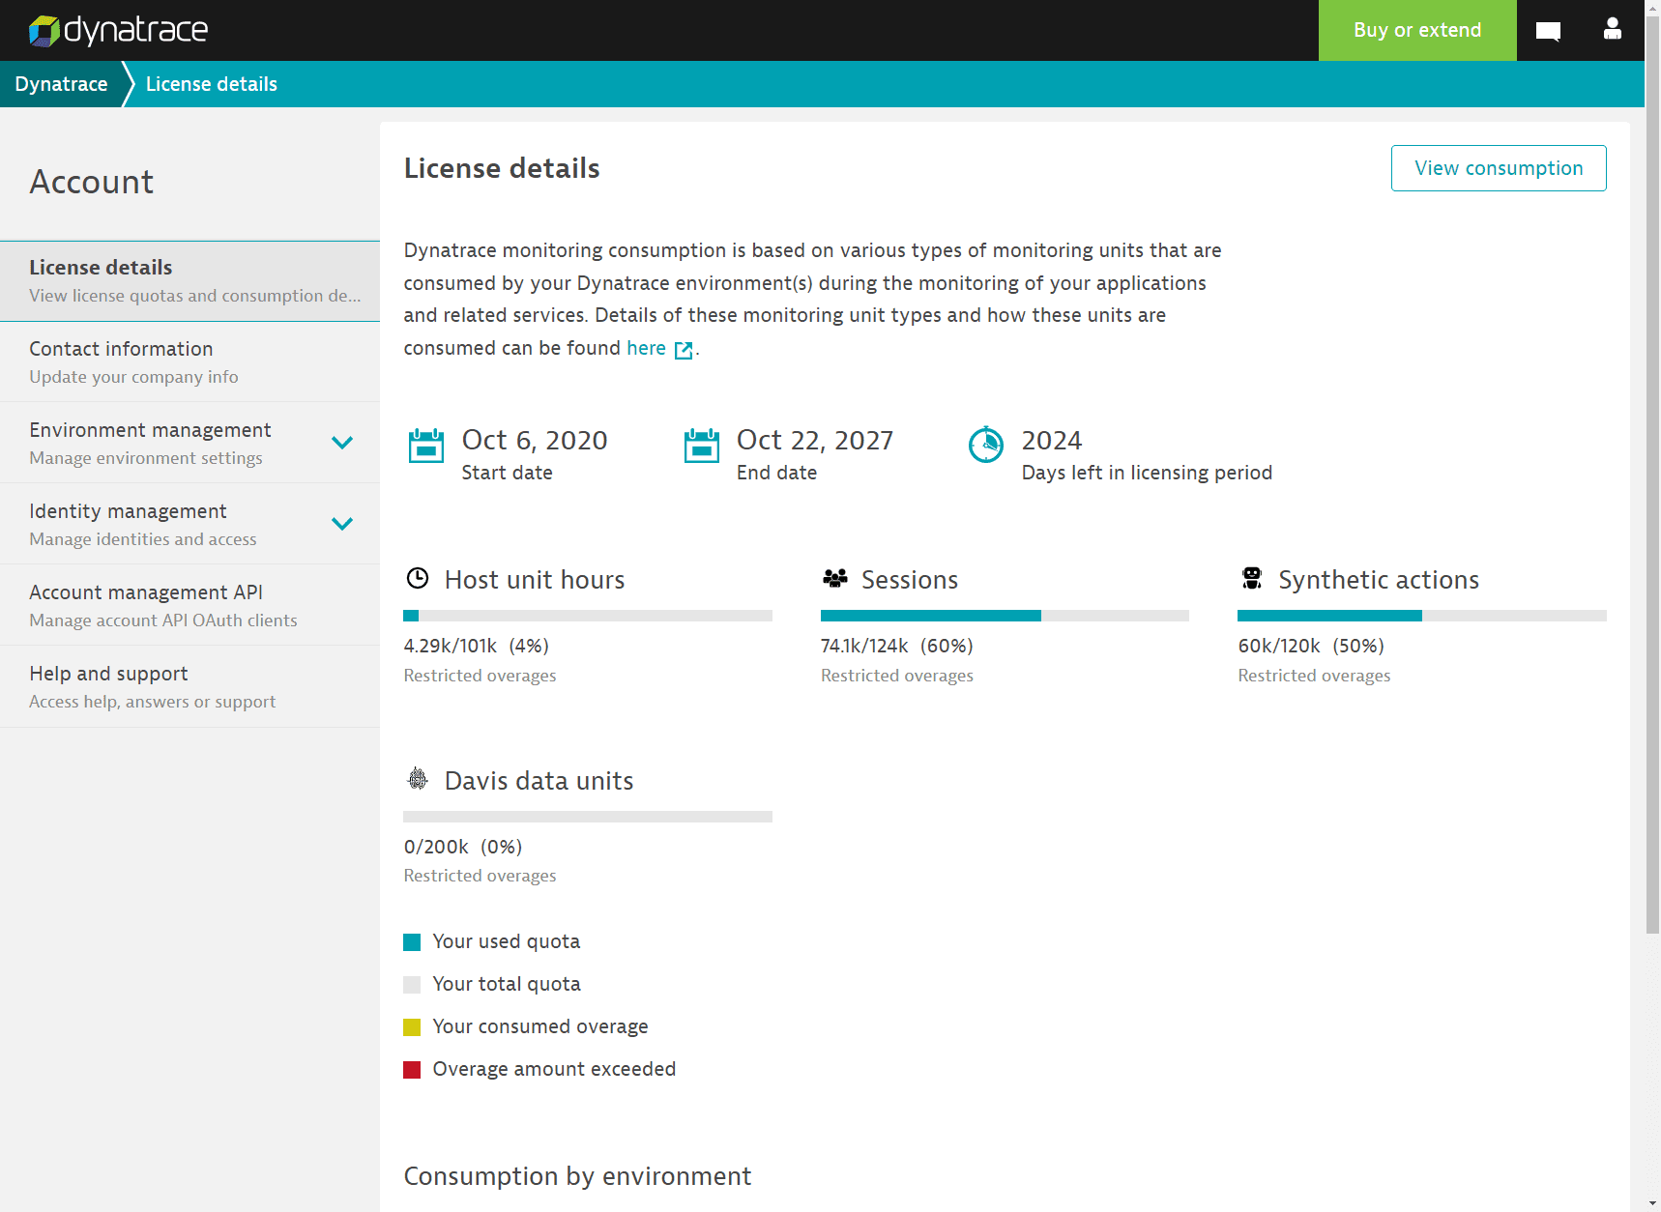Viewport: 1661px width, 1212px height.
Task: Open Contact information sidebar item
Action: click(x=189, y=362)
